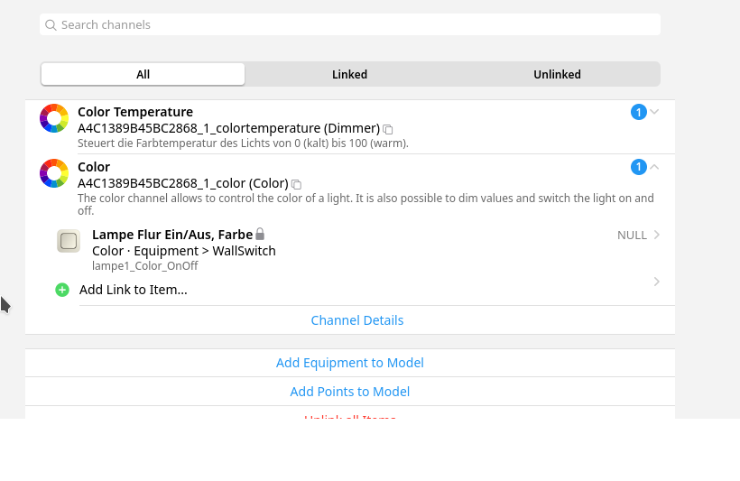This screenshot has height=481, width=740.
Task: Copy the _1_color channel UID
Action: [296, 184]
